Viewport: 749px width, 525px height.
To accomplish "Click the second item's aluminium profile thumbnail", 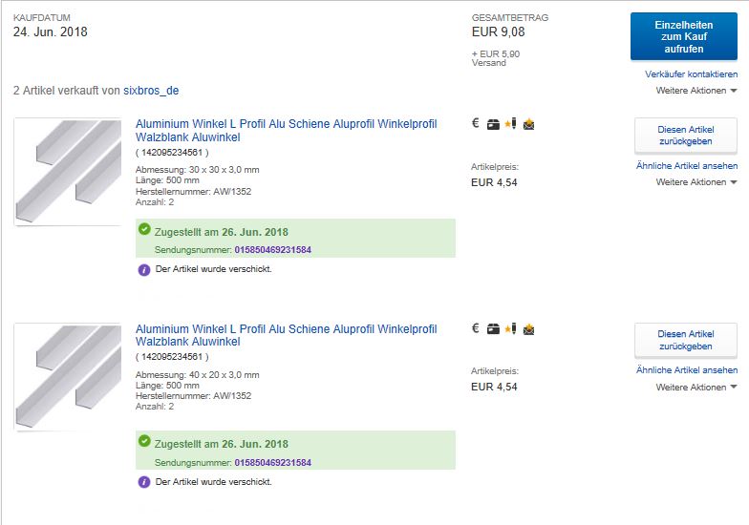I will [68, 377].
